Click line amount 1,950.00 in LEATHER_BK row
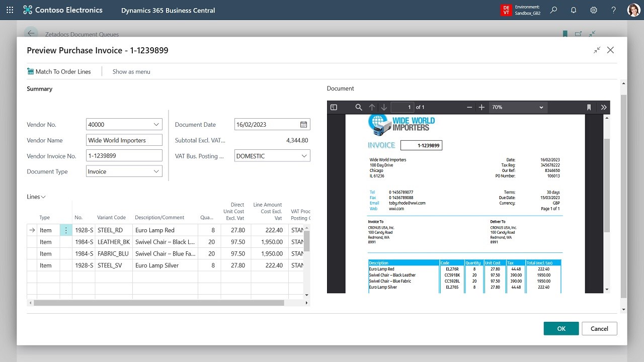Screen dimensions: 644x362 point(269,242)
